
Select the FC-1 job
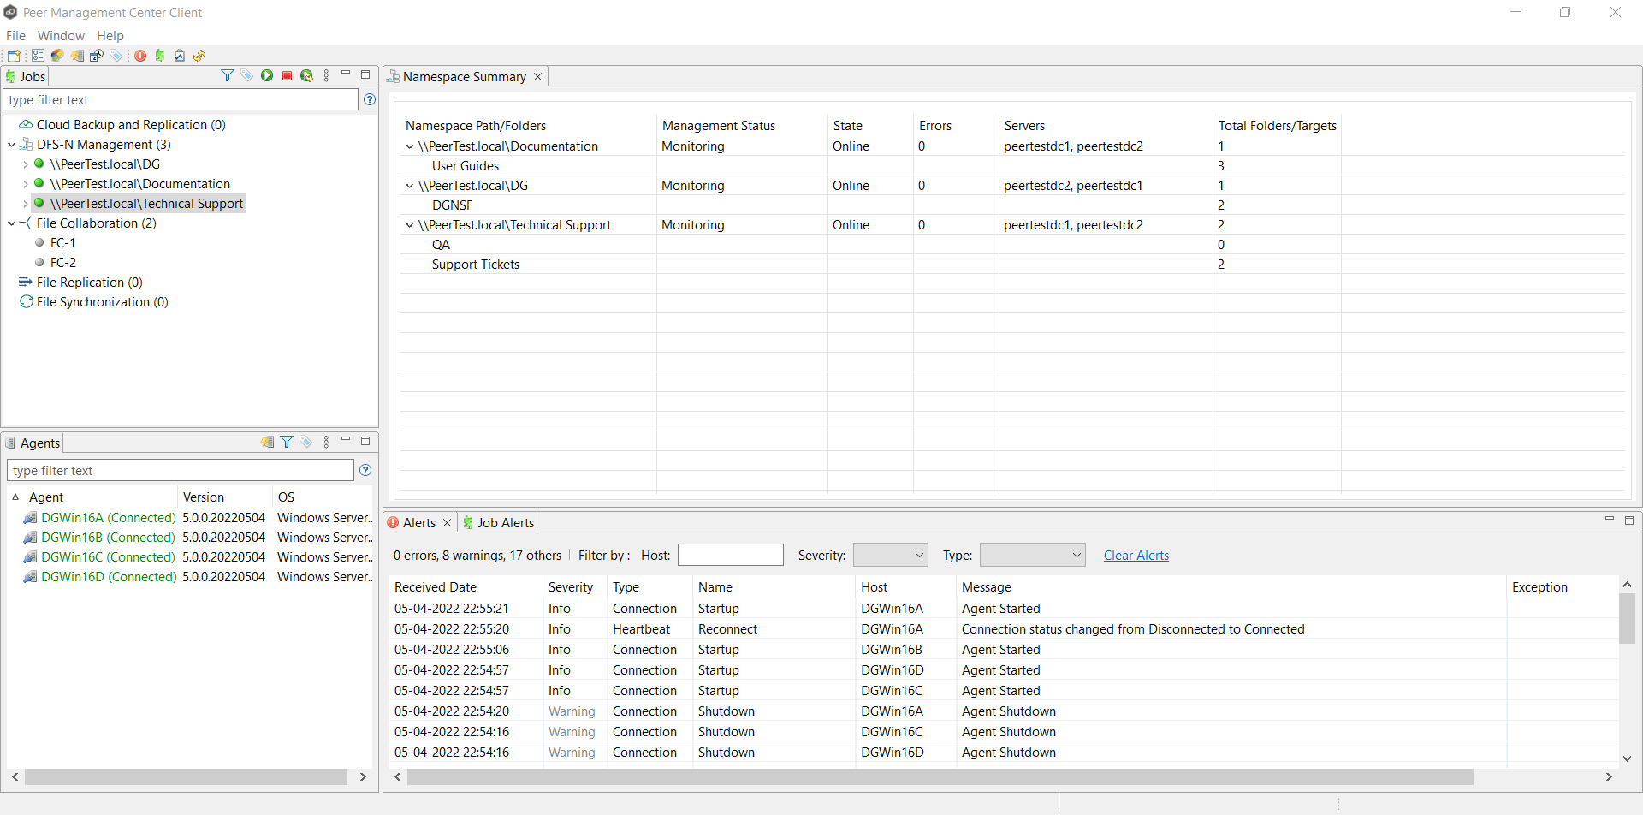pos(62,243)
